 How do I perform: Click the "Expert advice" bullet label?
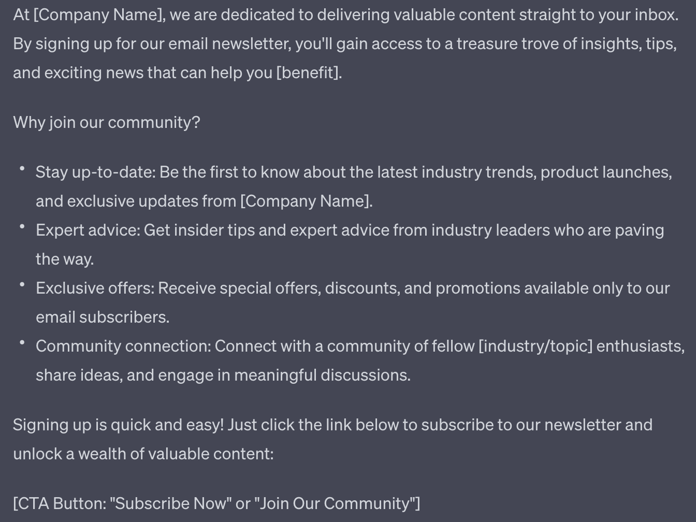88,230
